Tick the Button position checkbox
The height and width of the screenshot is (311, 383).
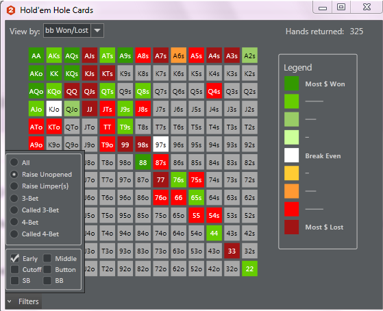47,269
